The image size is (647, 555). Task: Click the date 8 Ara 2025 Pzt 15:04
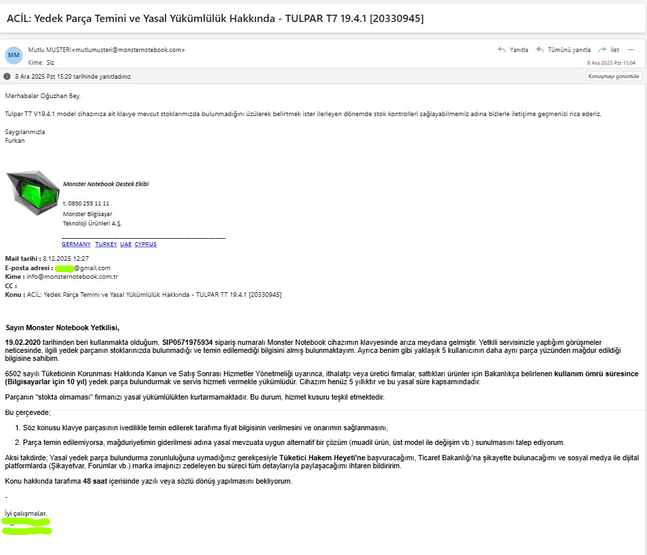click(x=611, y=63)
